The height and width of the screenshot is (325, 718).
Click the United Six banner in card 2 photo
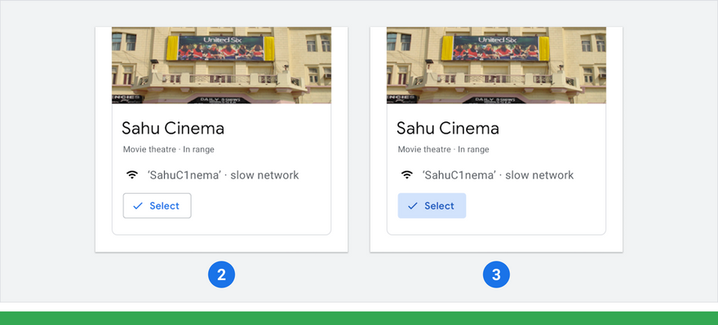pos(221,48)
